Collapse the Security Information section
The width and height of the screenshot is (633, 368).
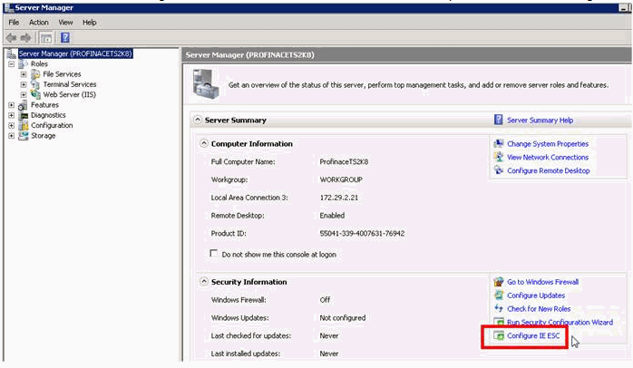[x=204, y=282]
